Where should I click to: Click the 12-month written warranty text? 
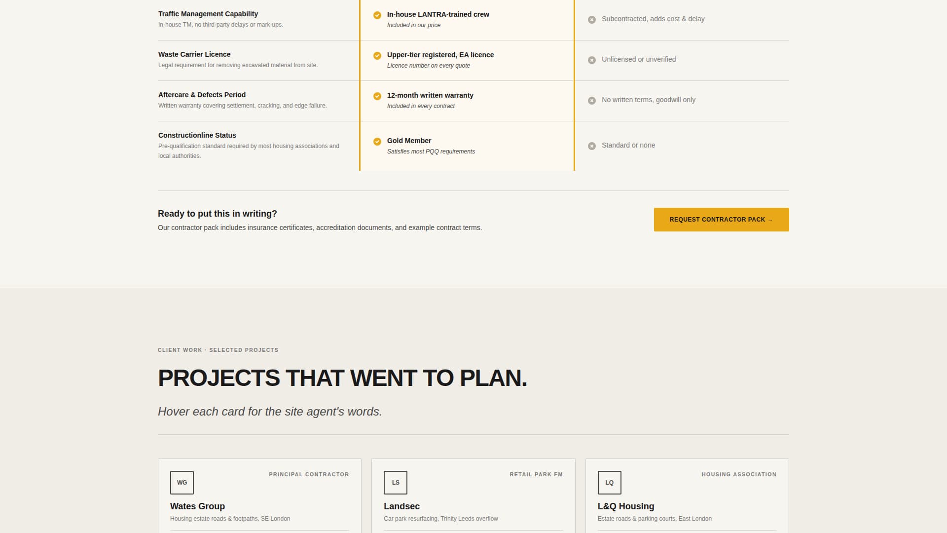click(x=430, y=95)
